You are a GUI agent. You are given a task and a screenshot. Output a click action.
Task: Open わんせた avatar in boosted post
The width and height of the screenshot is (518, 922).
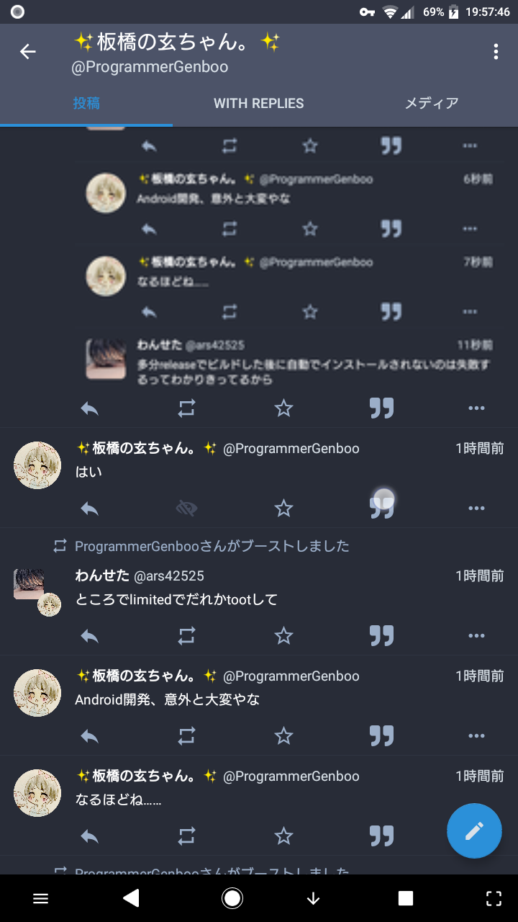(x=29, y=583)
